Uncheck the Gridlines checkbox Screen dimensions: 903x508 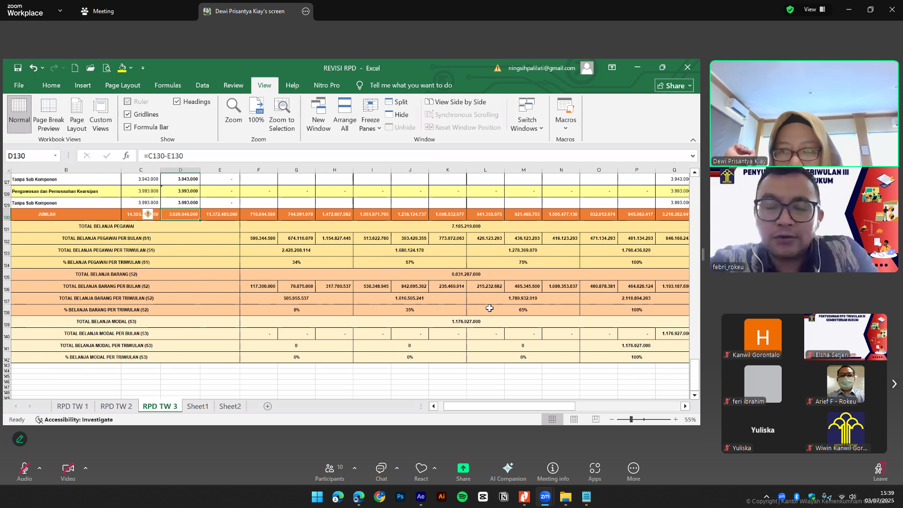click(x=127, y=114)
